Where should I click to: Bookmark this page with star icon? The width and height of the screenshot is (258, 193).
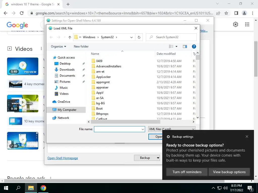click(x=227, y=13)
